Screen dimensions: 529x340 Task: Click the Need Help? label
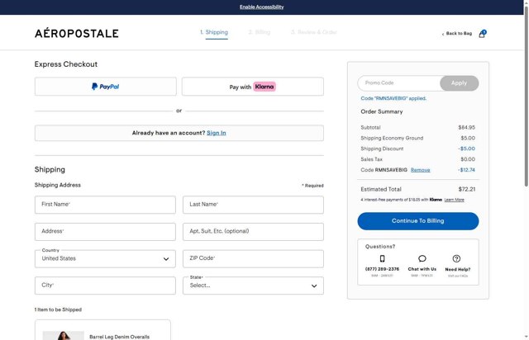tap(458, 270)
